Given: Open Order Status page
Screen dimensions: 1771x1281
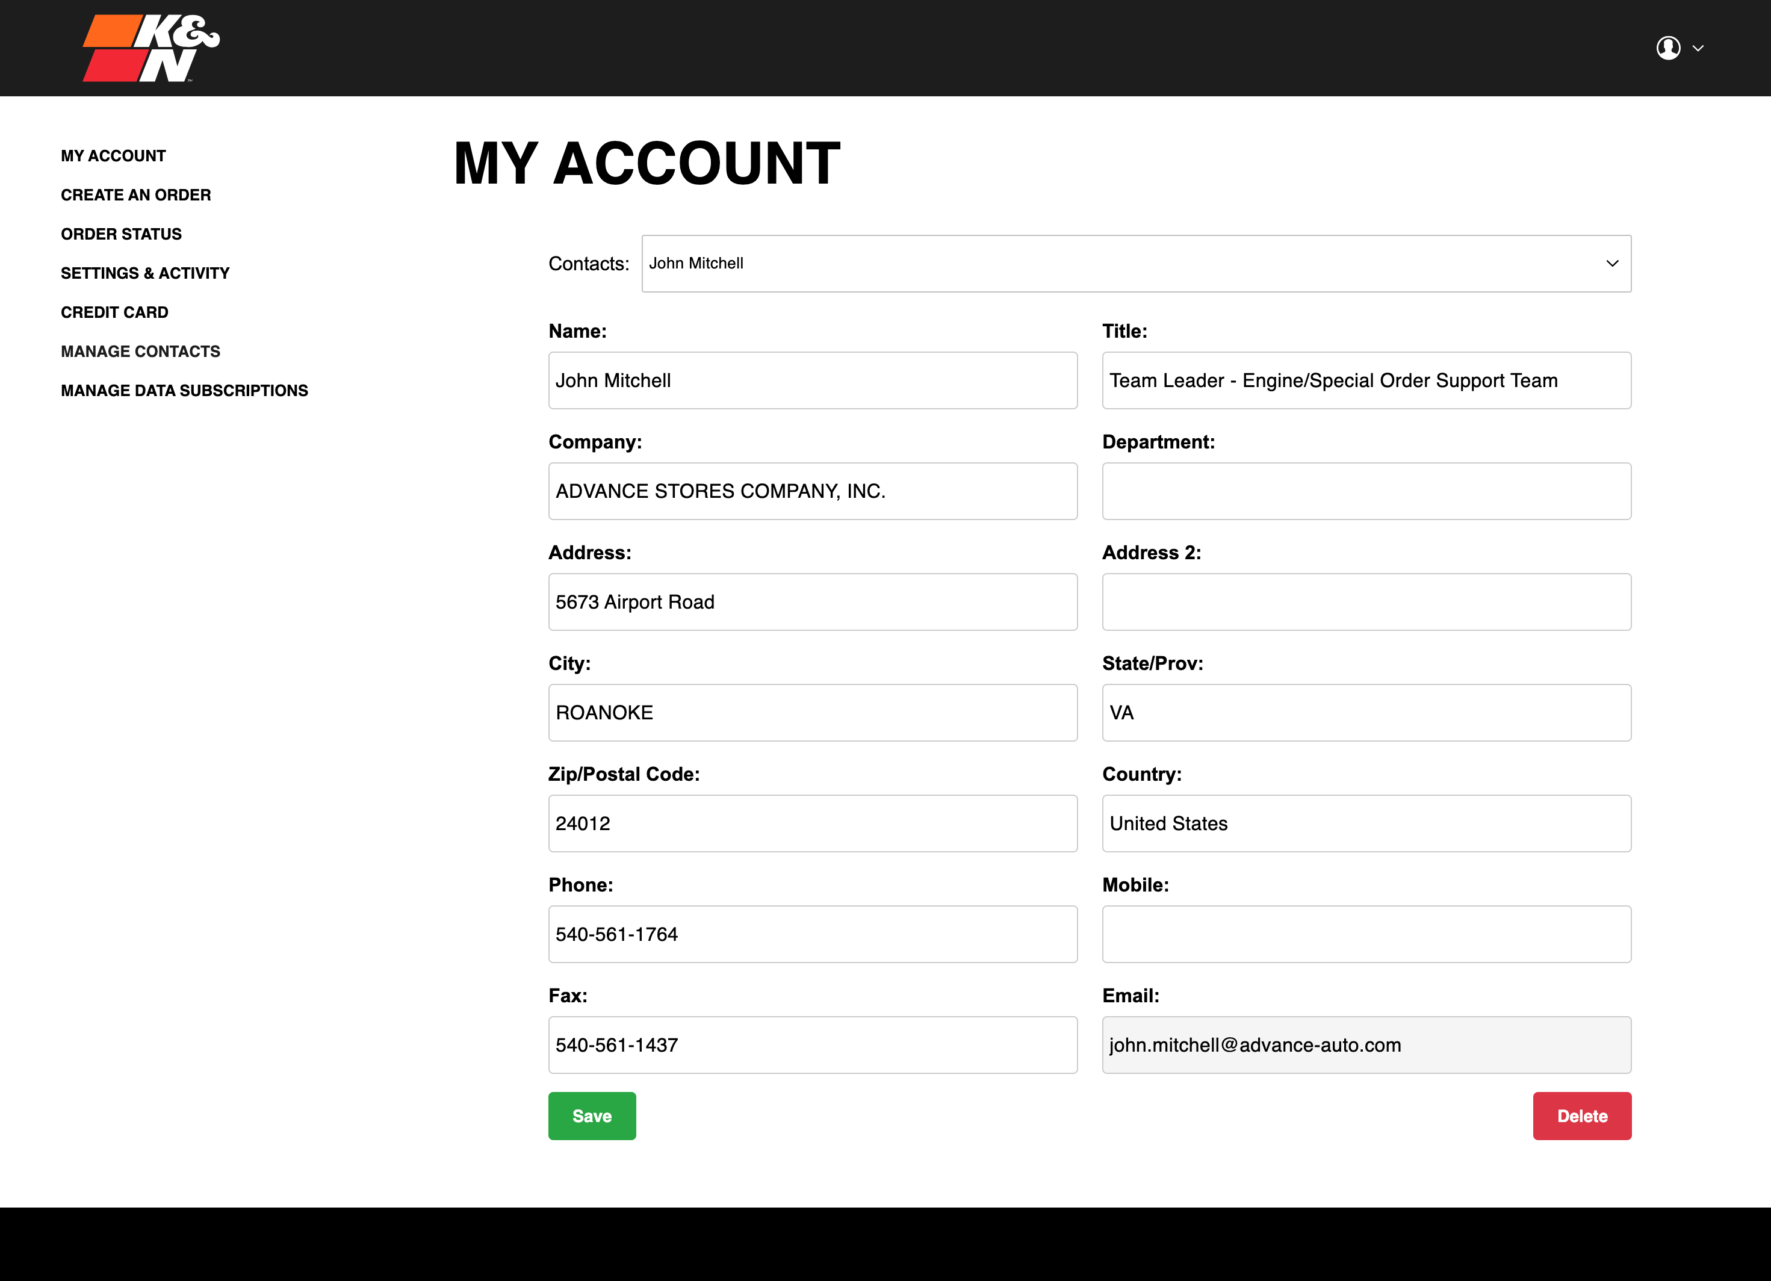Looking at the screenshot, I should coord(121,234).
